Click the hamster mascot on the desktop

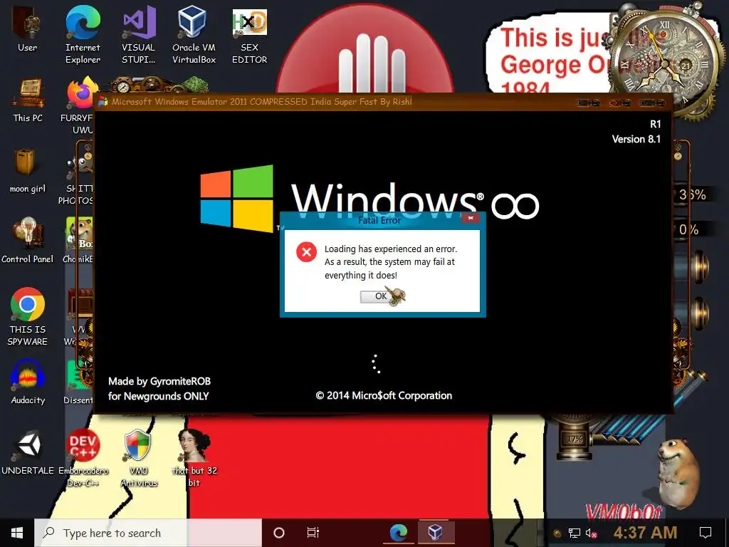point(678,473)
